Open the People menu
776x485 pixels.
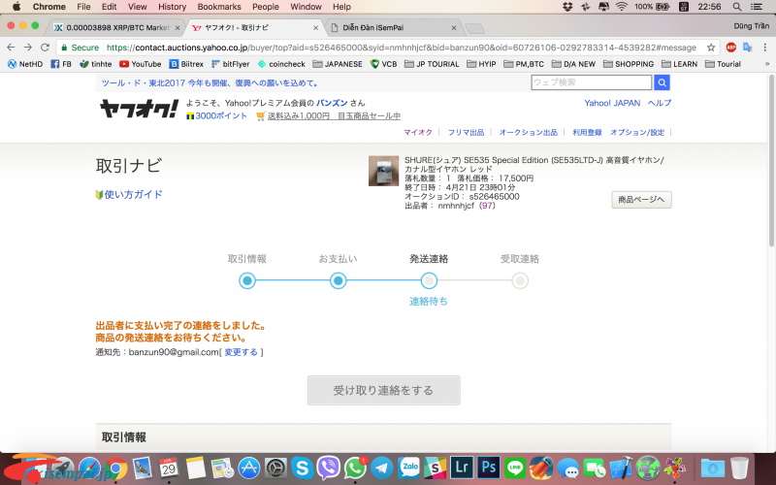pyautogui.click(x=265, y=7)
